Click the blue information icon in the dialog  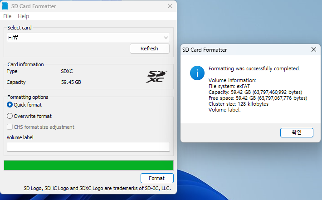pos(197,73)
